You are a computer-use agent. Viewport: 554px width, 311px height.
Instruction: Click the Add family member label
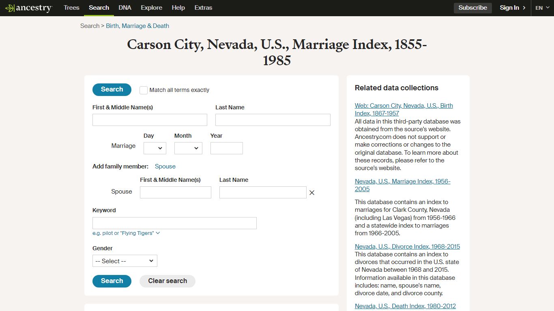(x=120, y=166)
